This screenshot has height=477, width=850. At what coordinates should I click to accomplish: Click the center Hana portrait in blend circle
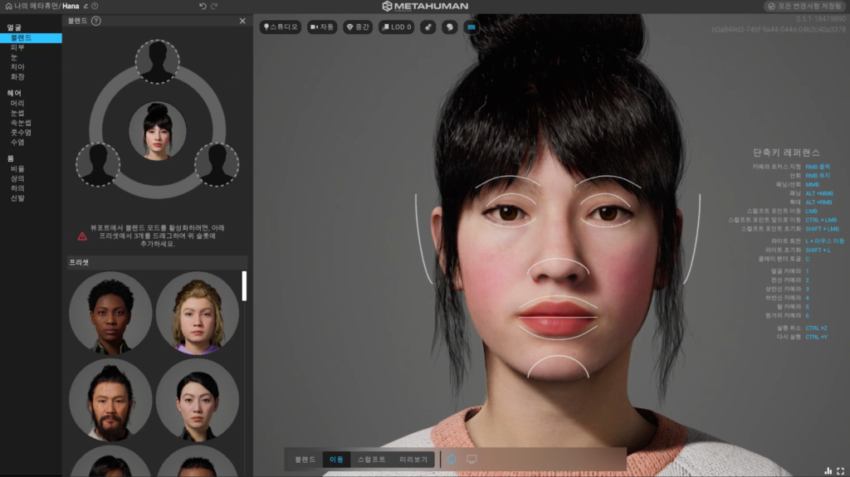157,130
